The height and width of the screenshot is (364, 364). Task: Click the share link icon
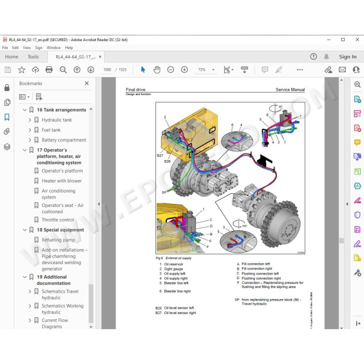(328, 70)
